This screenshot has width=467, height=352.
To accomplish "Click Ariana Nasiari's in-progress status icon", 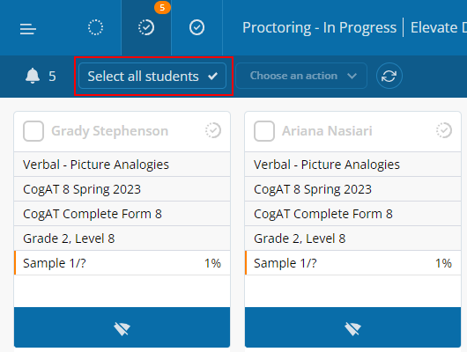I will (444, 130).
